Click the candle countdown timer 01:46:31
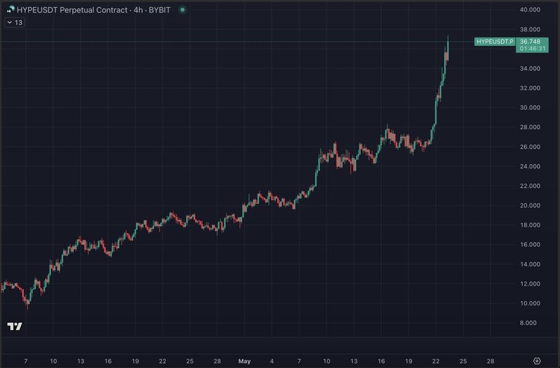Image resolution: width=560 pixels, height=368 pixels. tap(532, 49)
